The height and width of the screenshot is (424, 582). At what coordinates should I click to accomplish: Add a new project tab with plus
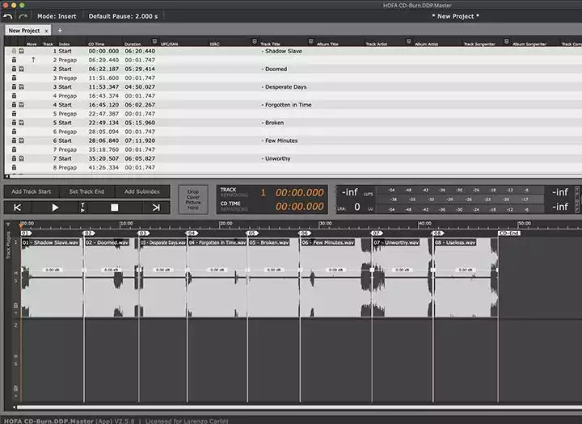point(60,31)
